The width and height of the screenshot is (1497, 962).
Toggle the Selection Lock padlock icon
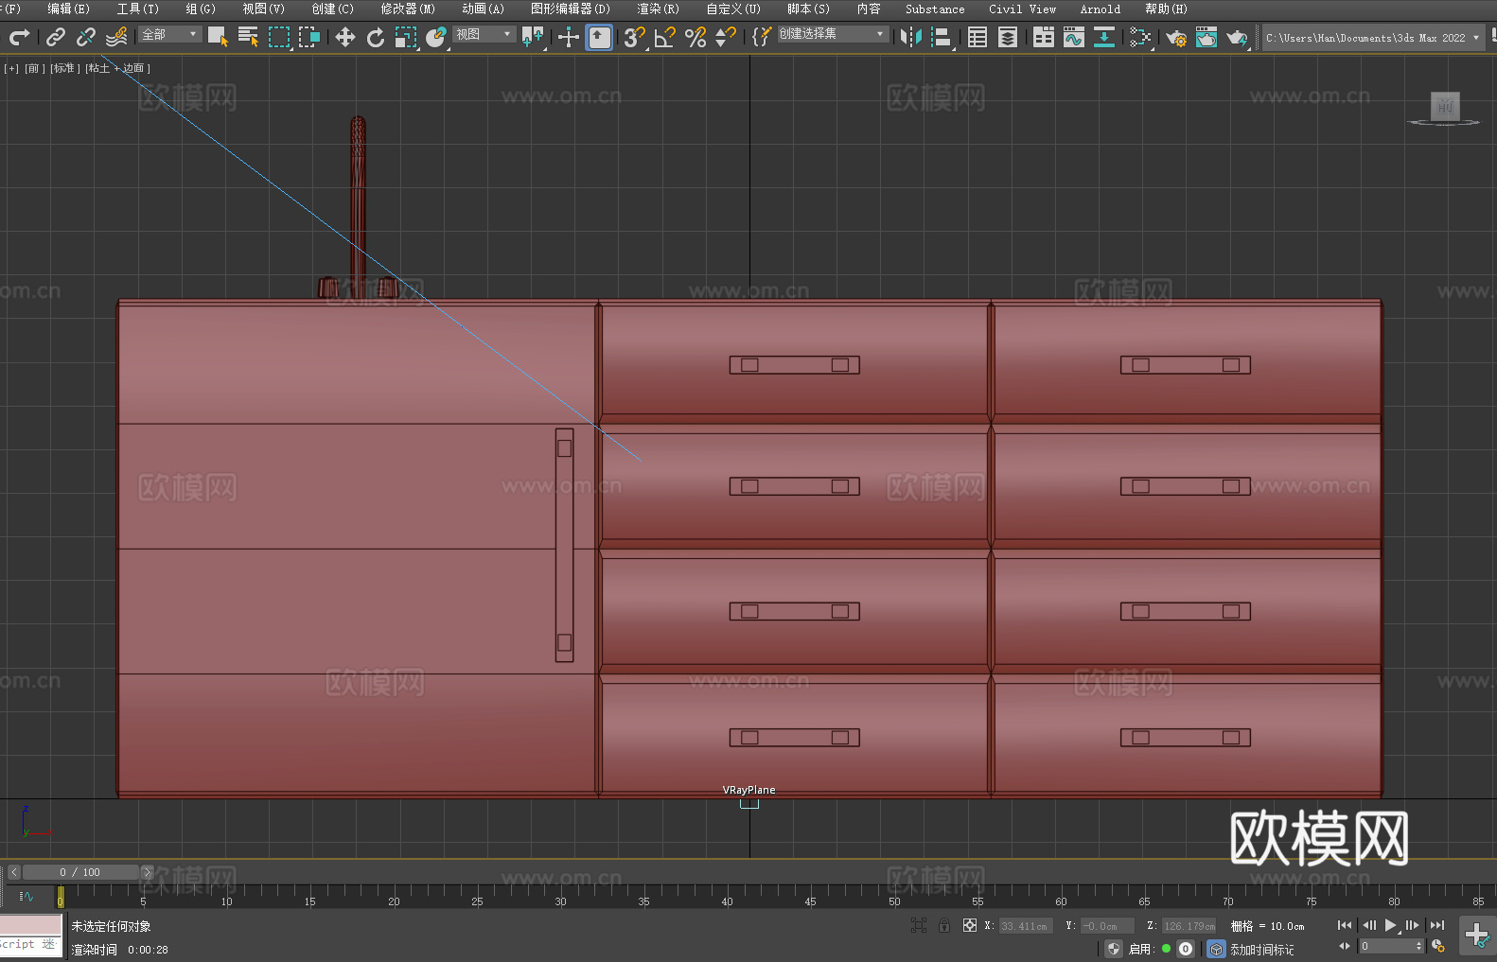[943, 925]
